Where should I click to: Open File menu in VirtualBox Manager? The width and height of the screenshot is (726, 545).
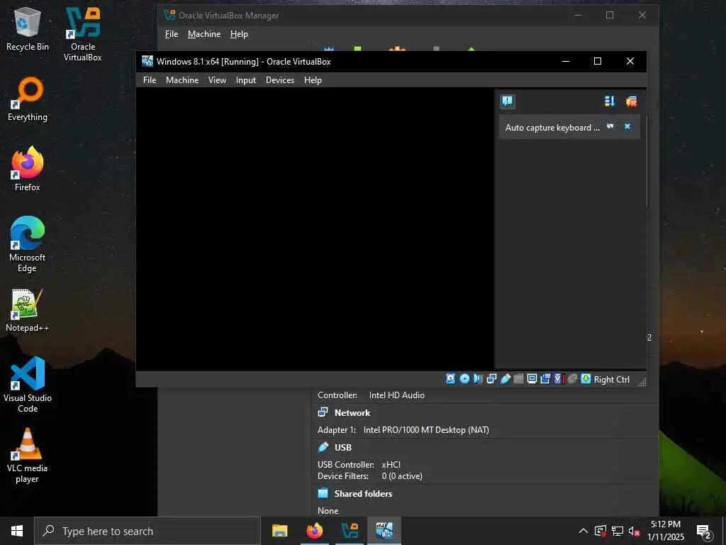172,34
